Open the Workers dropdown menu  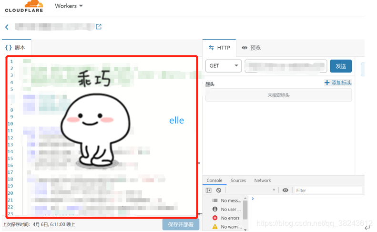point(69,6)
